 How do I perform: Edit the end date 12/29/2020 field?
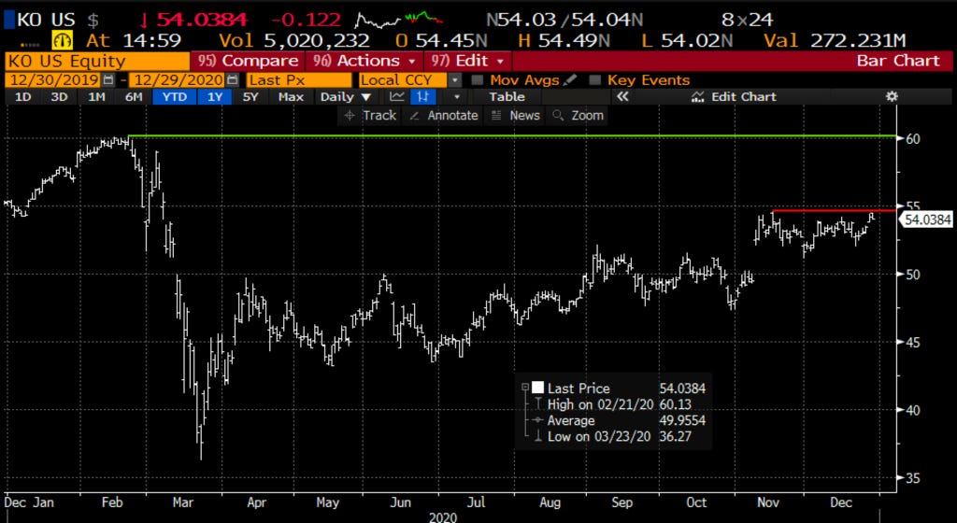177,80
